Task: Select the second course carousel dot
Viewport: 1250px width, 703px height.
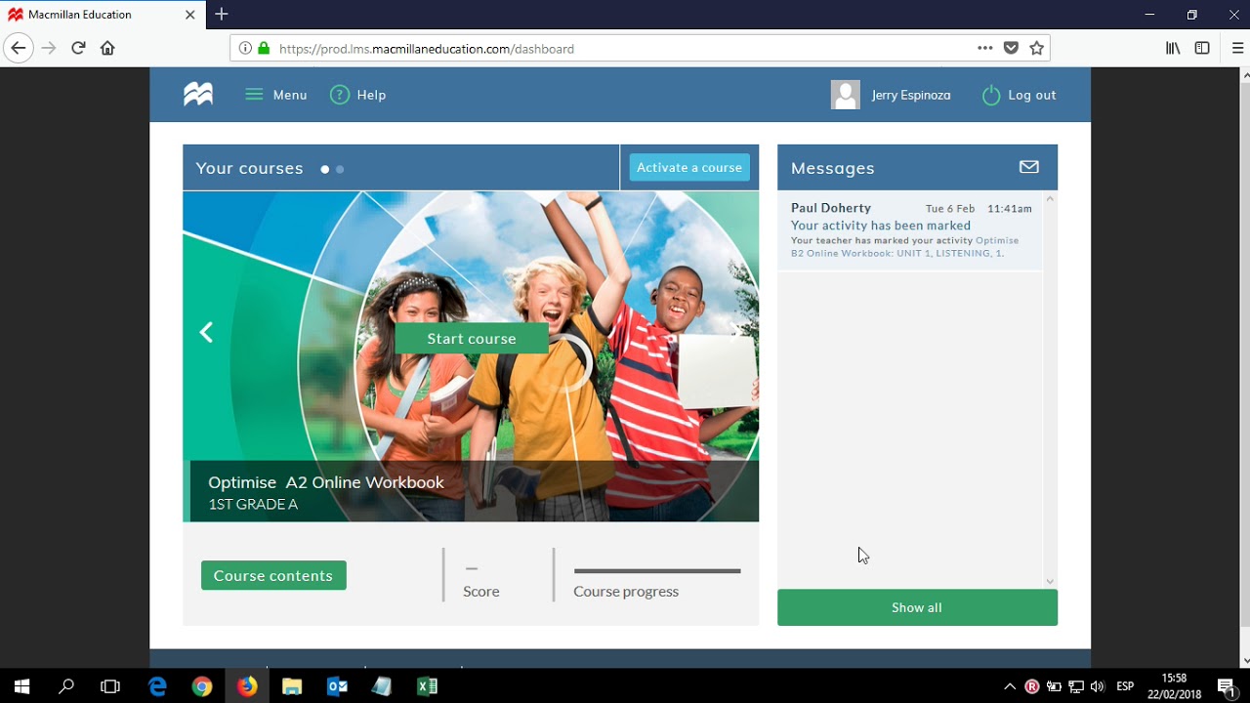Action: 340,169
